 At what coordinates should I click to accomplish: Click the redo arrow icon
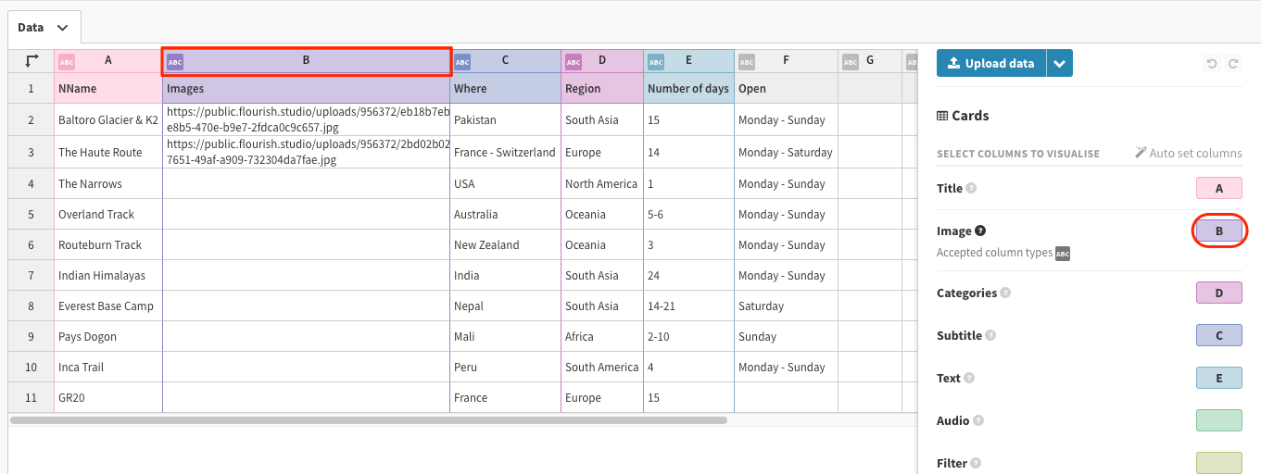[x=1233, y=64]
